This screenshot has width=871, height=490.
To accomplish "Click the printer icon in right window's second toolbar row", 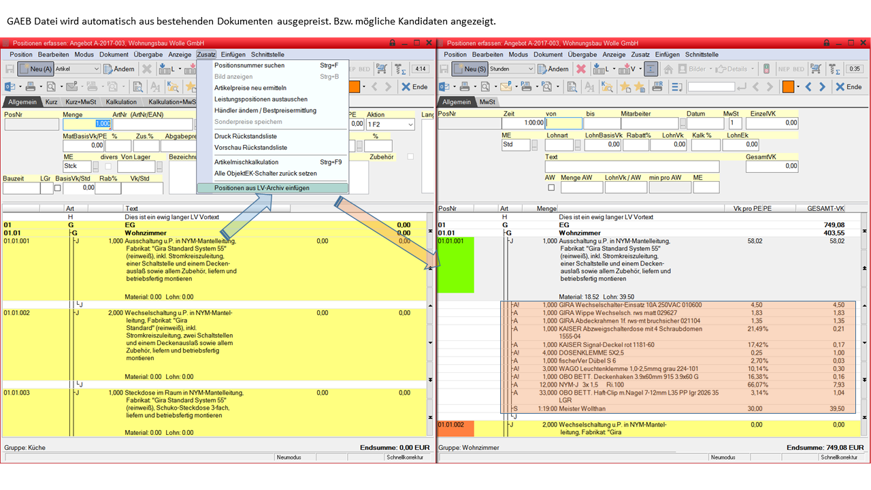I will [465, 86].
